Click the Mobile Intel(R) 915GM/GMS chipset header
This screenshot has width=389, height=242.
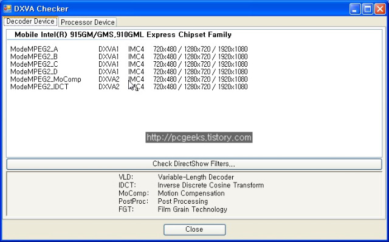[123, 35]
